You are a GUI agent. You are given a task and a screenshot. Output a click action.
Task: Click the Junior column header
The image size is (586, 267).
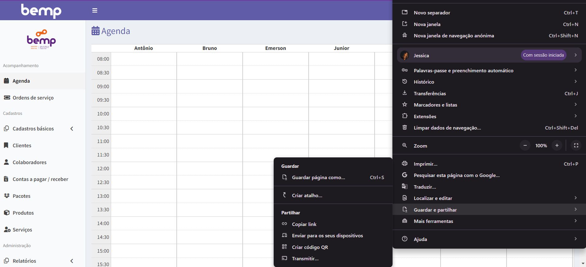tap(341, 48)
